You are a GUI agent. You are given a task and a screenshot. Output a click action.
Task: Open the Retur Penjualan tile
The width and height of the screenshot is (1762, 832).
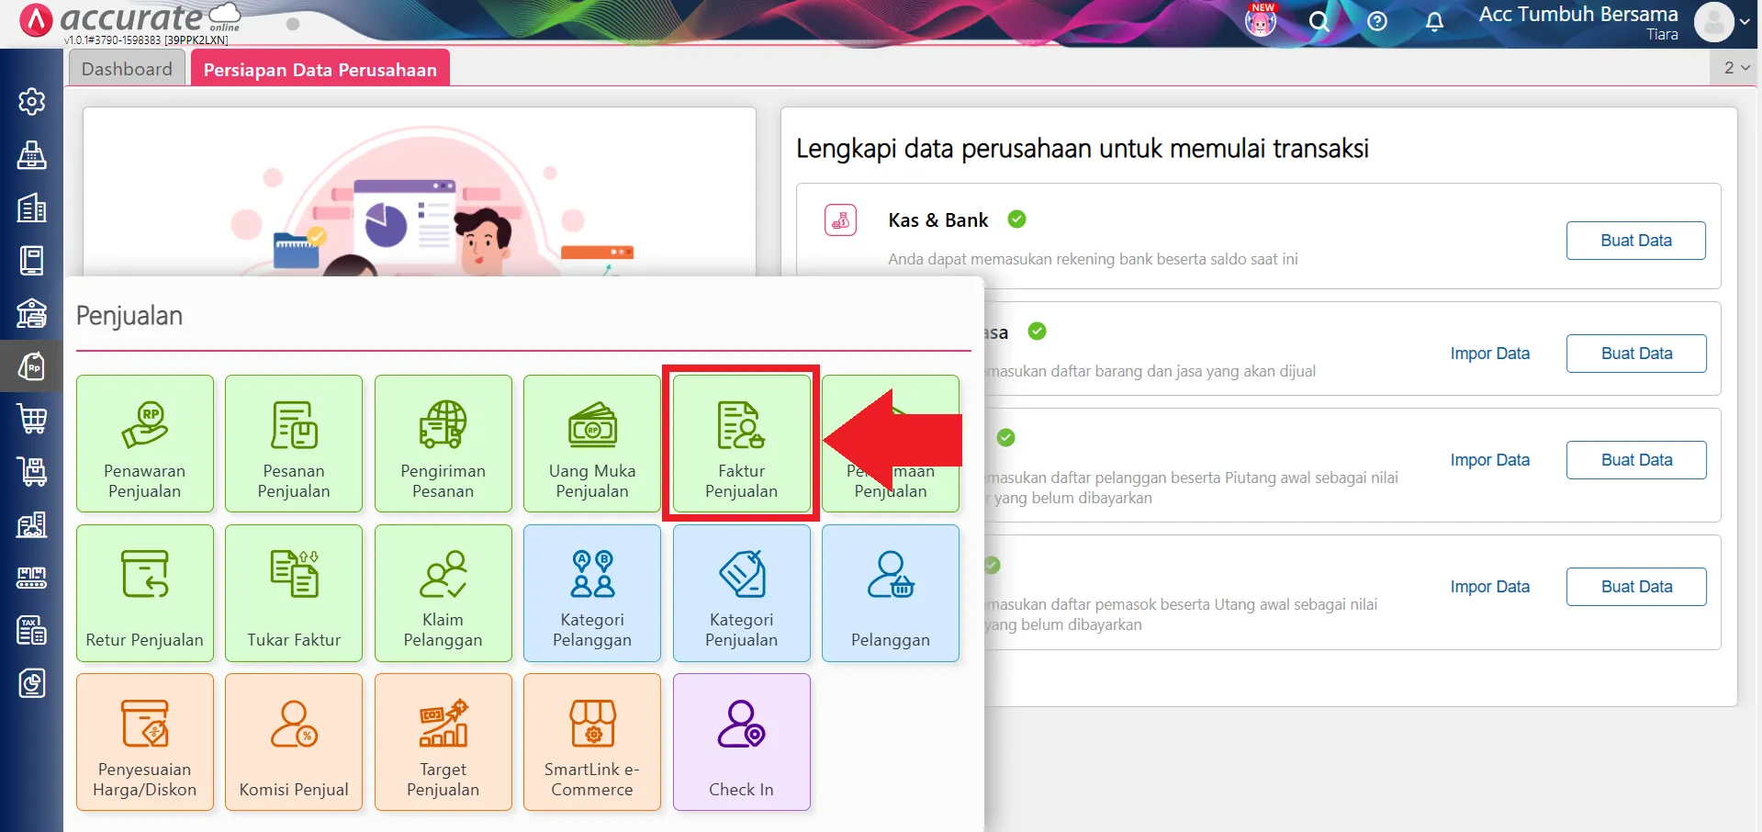click(x=145, y=593)
